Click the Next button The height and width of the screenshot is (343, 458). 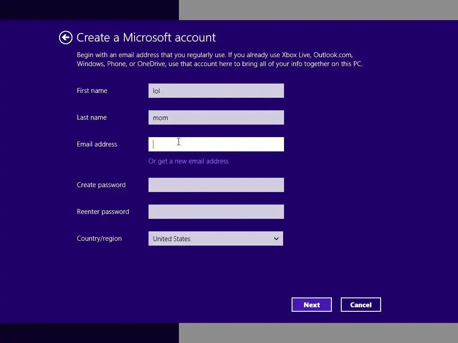312,305
